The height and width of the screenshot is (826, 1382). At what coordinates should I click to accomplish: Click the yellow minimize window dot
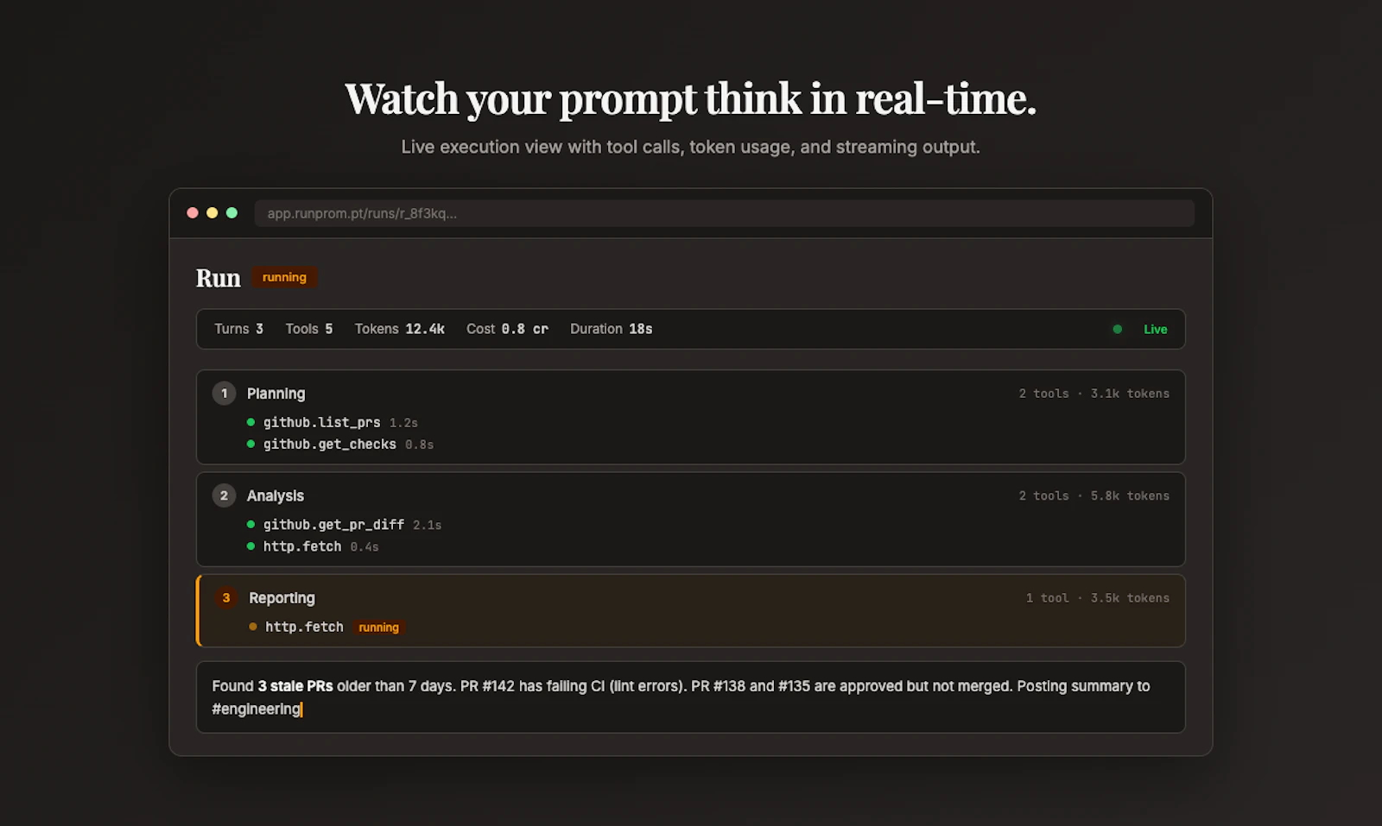coord(212,213)
